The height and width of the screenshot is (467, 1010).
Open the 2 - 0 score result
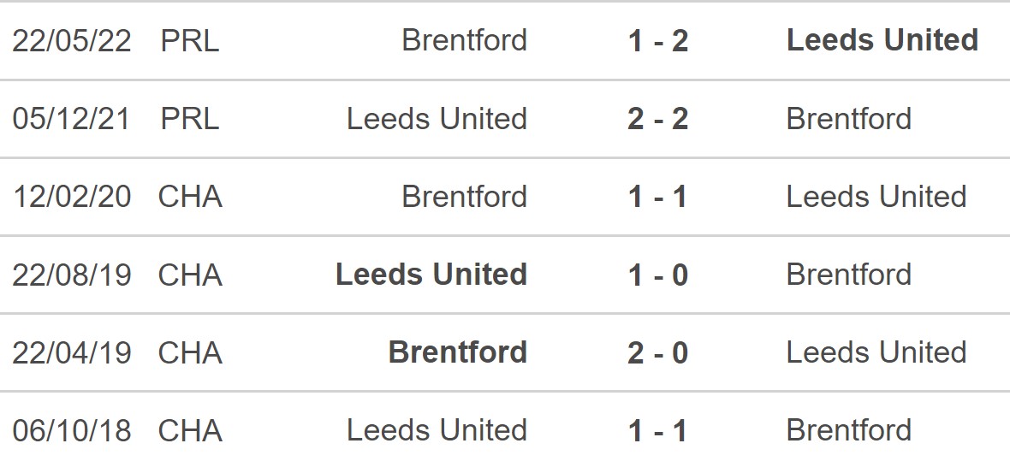[657, 352]
